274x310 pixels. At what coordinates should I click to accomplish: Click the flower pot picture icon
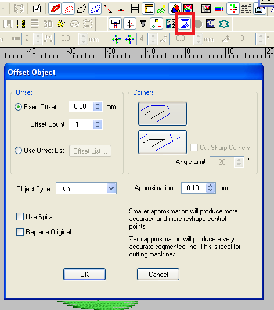click(x=188, y=9)
